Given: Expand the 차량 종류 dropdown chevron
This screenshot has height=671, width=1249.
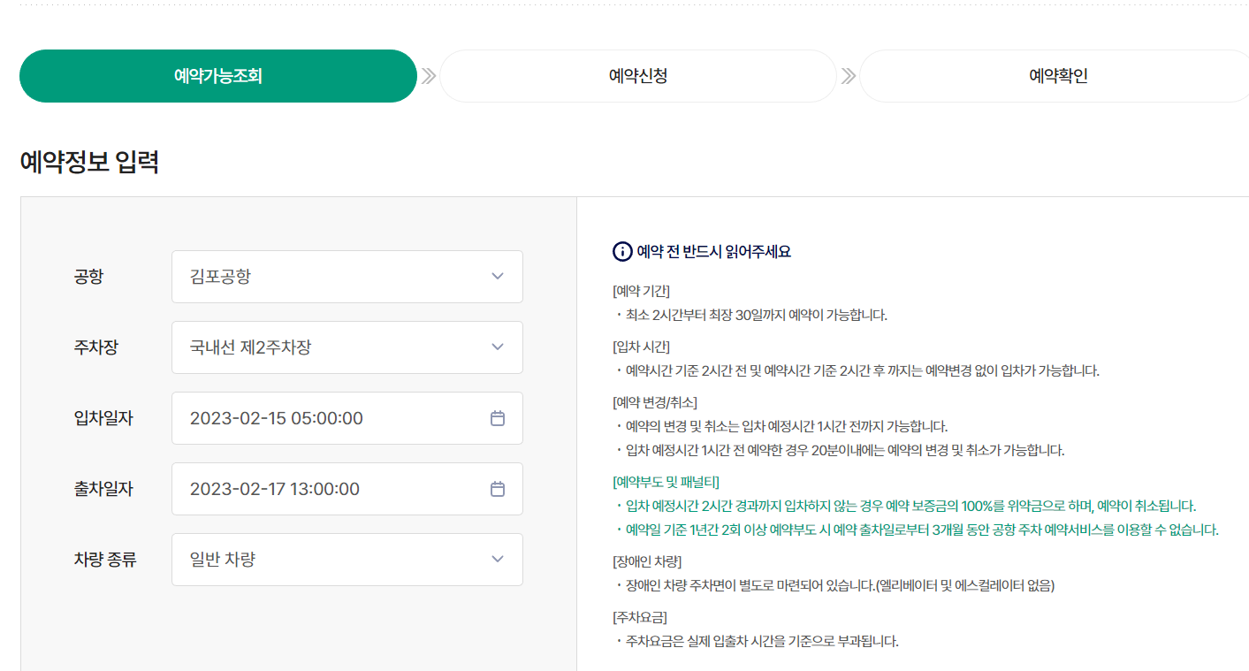Looking at the screenshot, I should 498,560.
